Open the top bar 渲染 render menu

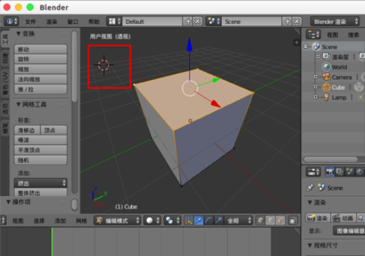coord(51,22)
